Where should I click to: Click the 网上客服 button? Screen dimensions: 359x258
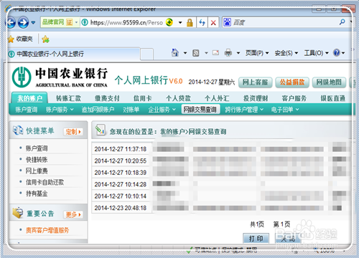tap(256, 82)
